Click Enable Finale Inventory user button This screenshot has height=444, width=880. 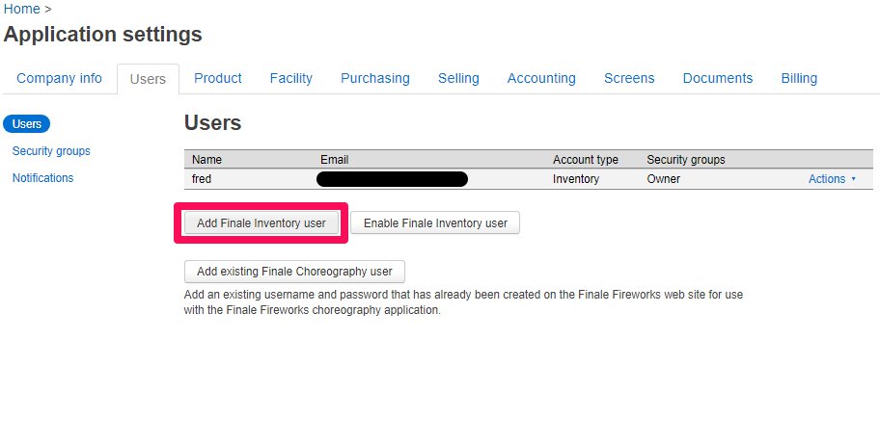tap(435, 223)
